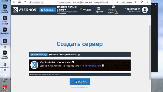Click the account warning triangle icon
Image resolution: width=163 pixels, height=92 pixels.
117,13
